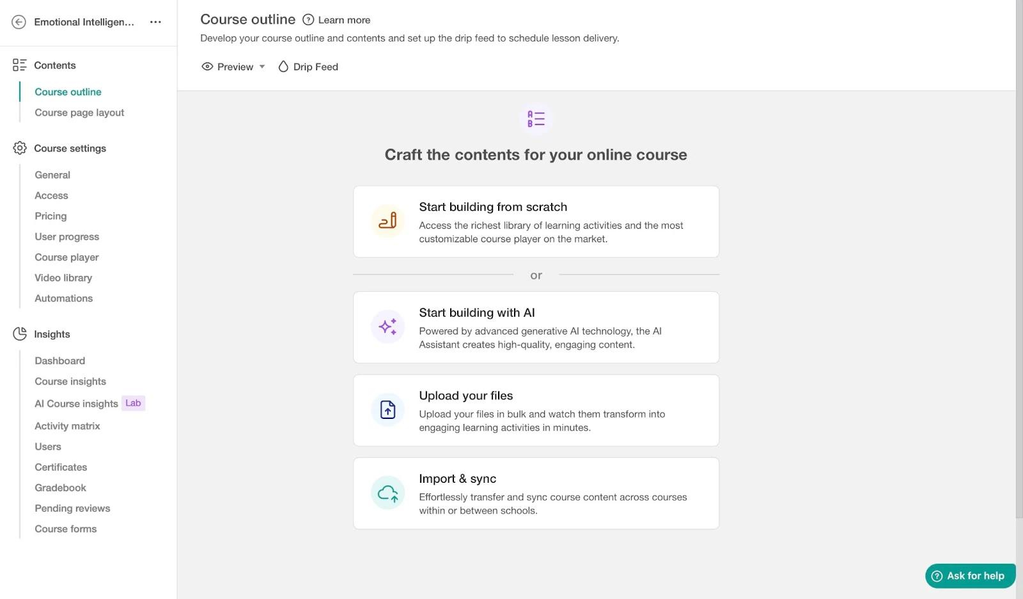Screen dimensions: 1023x599
Task: Open Pricing settings
Action: pos(51,216)
